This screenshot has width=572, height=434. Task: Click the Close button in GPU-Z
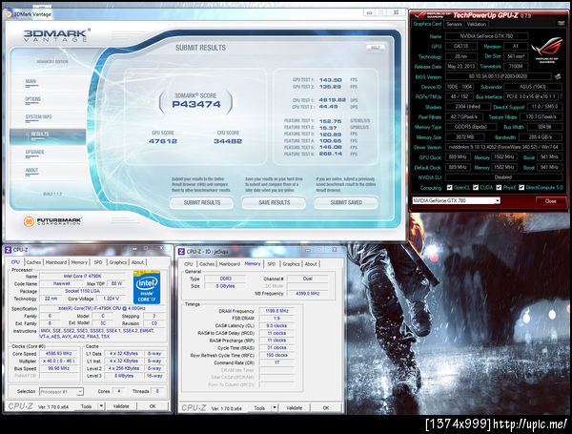click(551, 201)
